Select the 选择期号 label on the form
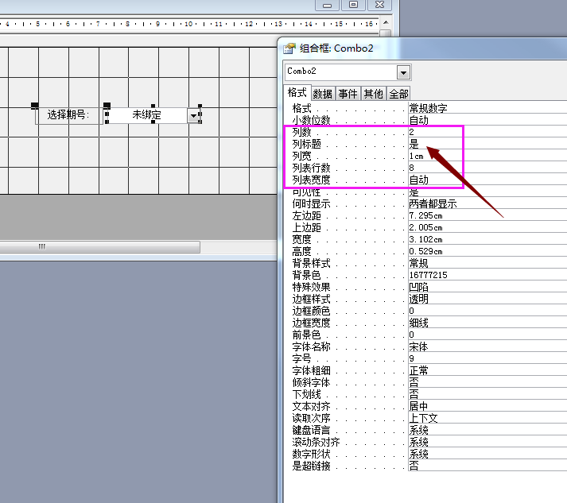Viewport: 567px width, 503px height. [x=68, y=115]
